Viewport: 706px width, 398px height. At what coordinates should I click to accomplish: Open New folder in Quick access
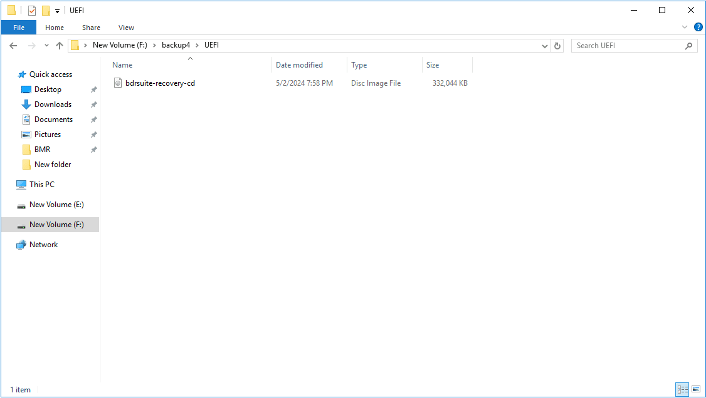point(53,165)
